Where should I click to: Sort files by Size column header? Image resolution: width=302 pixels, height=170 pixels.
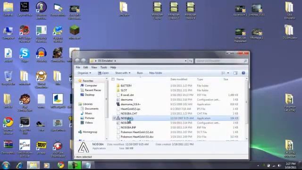click(x=226, y=79)
